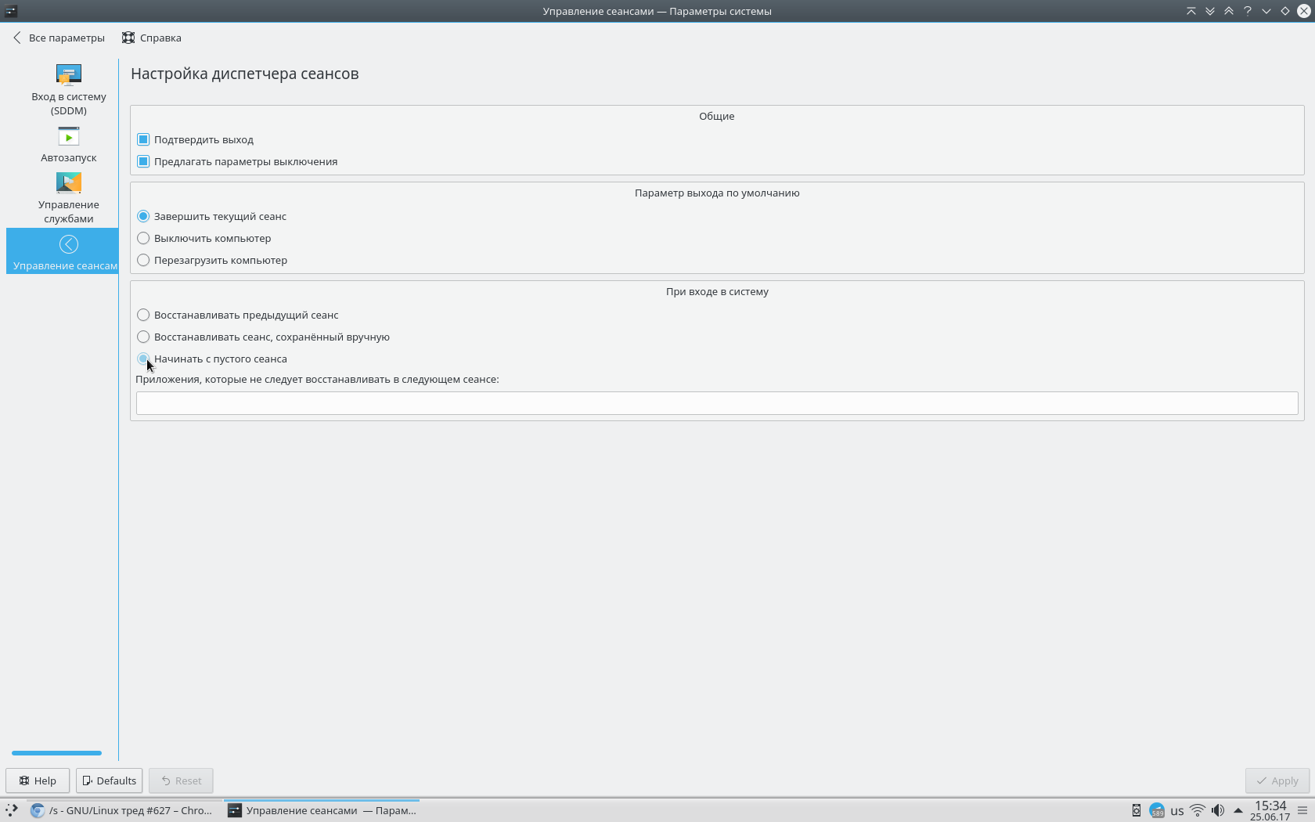This screenshot has height=822, width=1315.
Task: Switch the us keyboard layout indicator
Action: [1177, 811]
